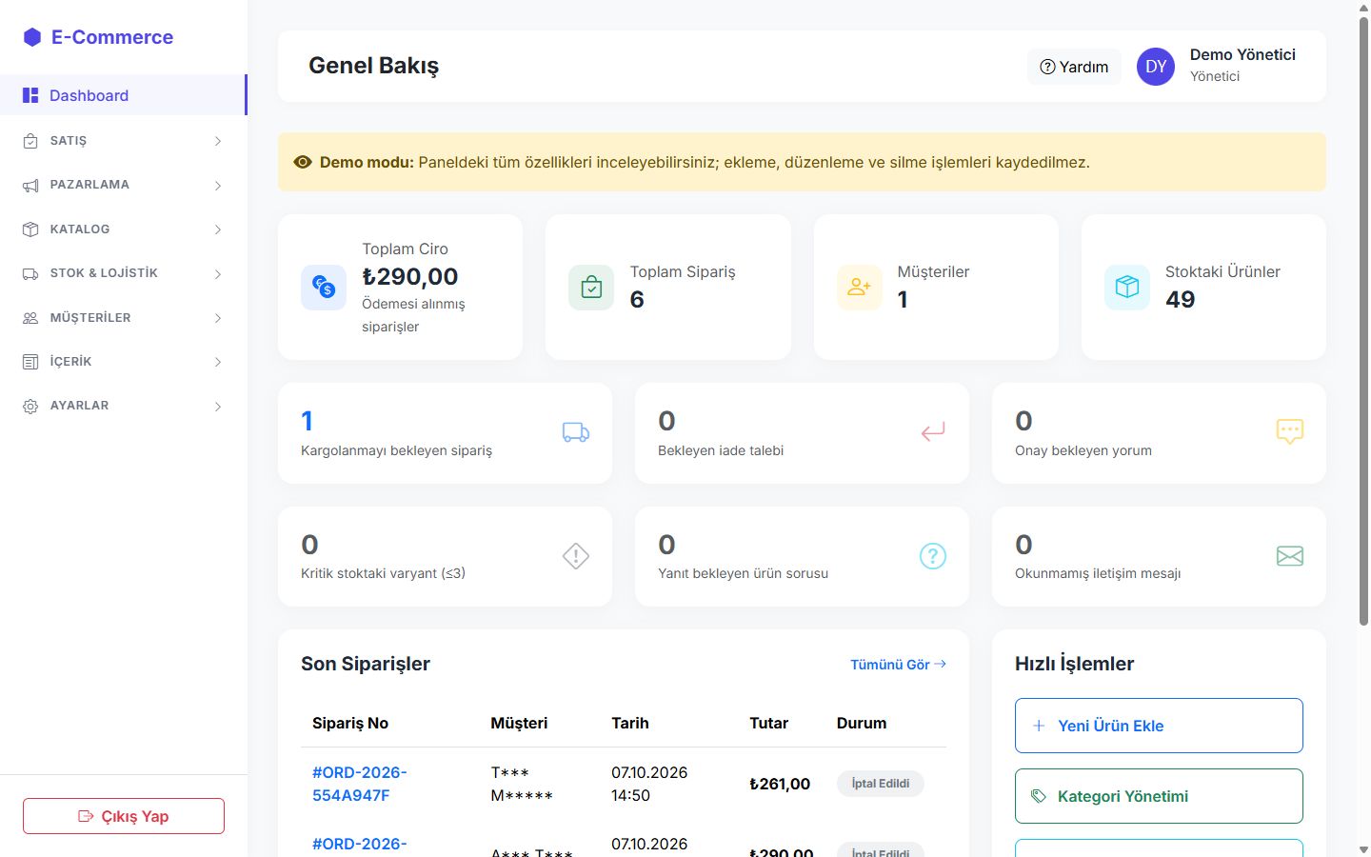Click the Demo Yönetici profile name

click(1242, 54)
